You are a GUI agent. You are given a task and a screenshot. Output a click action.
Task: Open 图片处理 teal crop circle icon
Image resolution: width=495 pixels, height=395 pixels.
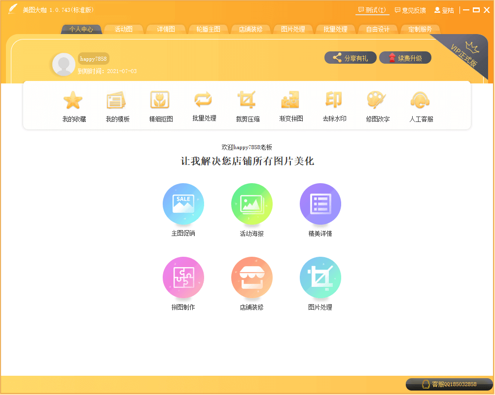tap(320, 277)
